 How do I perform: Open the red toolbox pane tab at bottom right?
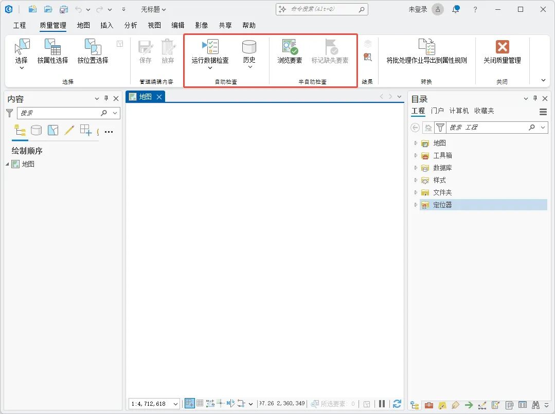pos(429,405)
